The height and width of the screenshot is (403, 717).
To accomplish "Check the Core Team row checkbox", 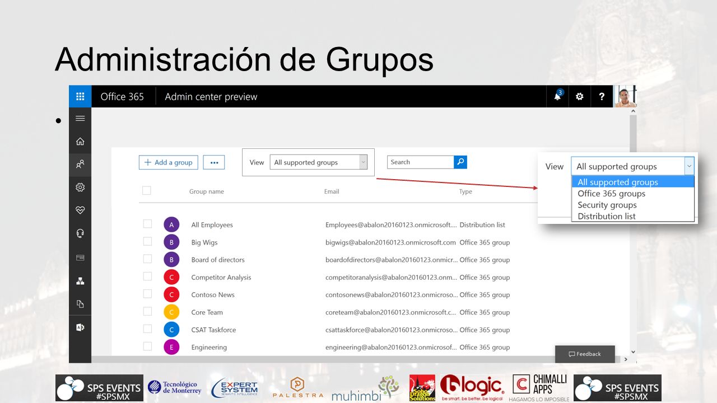I will [147, 311].
